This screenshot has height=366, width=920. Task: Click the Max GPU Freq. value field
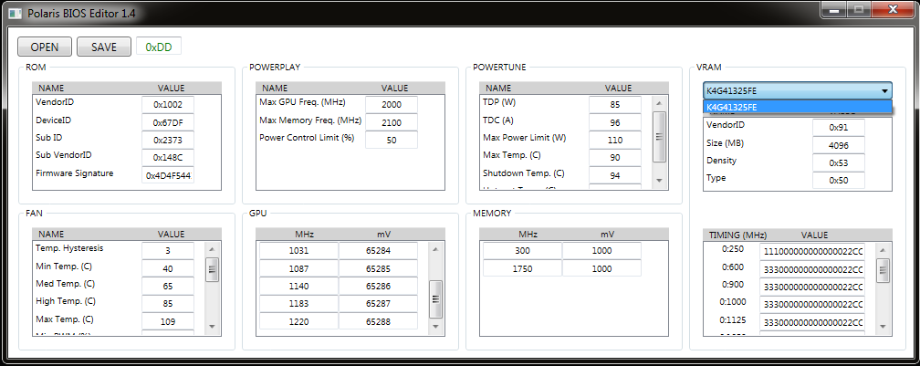point(392,104)
